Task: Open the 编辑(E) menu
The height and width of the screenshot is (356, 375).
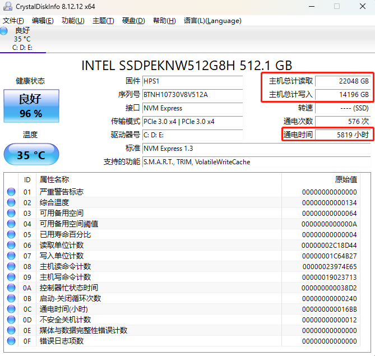Action: click(x=43, y=21)
